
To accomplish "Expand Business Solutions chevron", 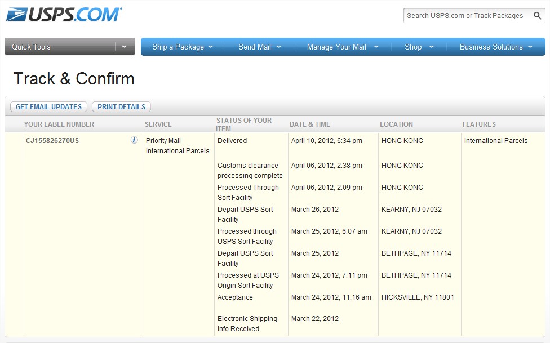I will point(530,47).
